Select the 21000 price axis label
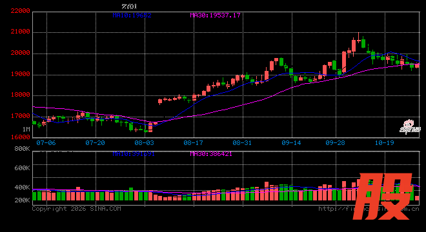 [21, 32]
